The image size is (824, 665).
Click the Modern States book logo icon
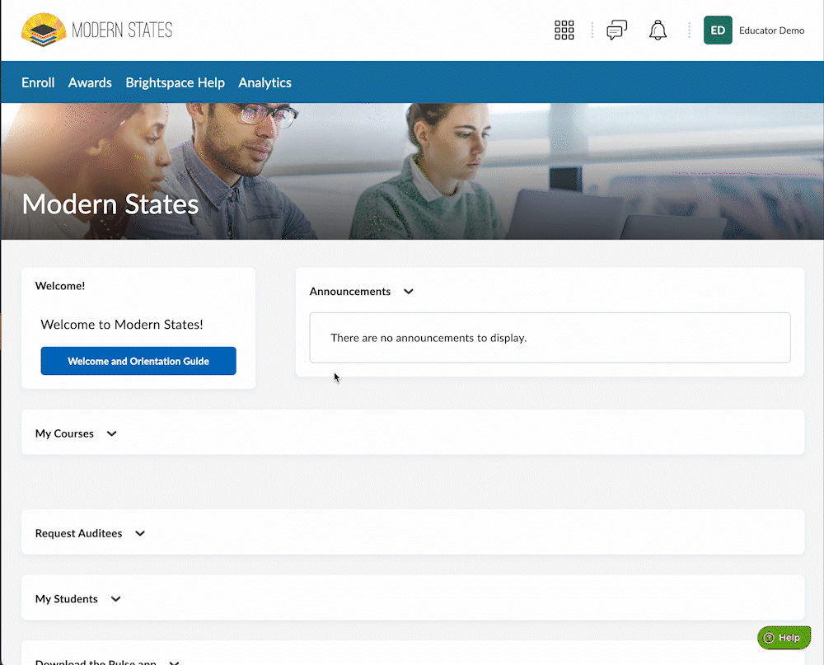(x=44, y=30)
